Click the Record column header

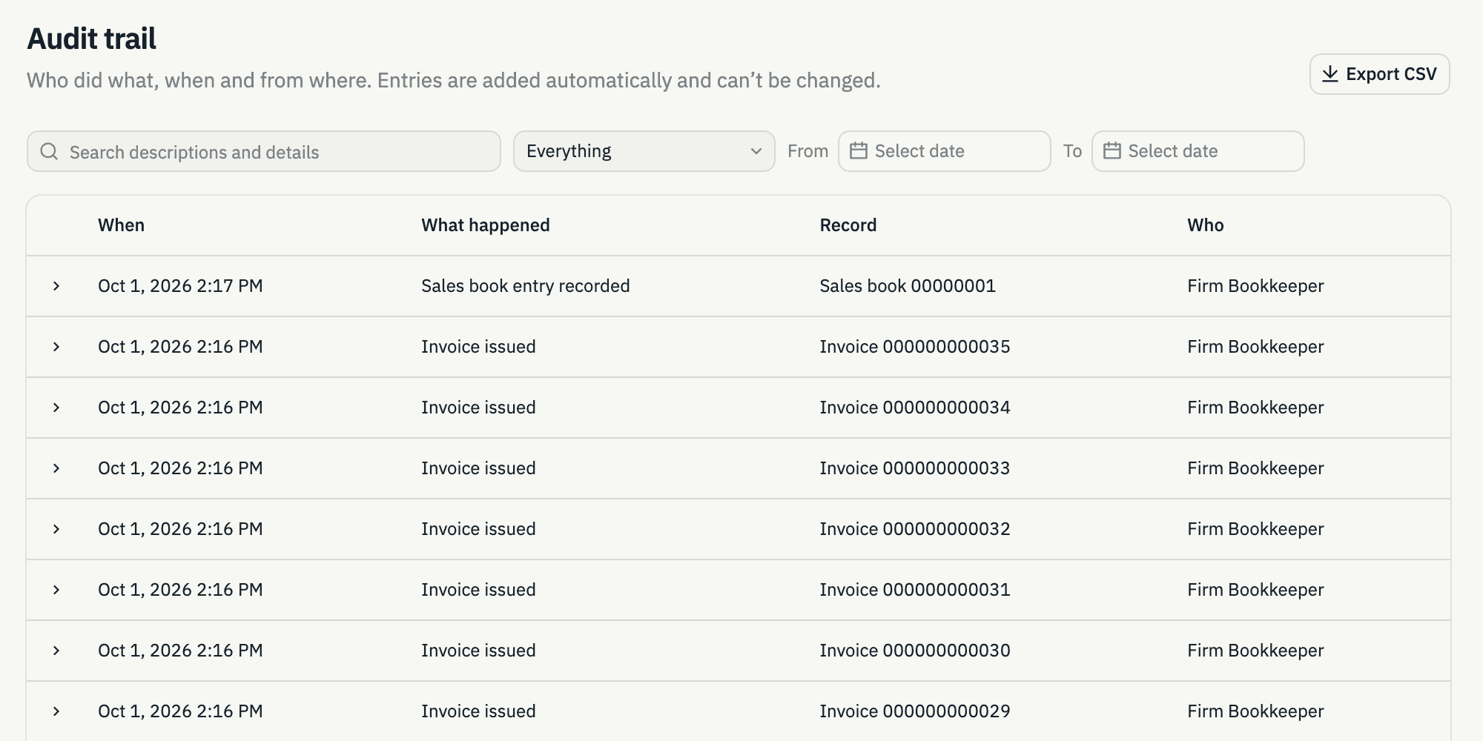click(848, 225)
